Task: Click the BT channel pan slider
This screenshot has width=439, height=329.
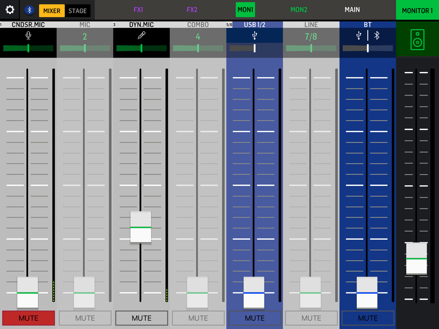Action: tap(367, 48)
